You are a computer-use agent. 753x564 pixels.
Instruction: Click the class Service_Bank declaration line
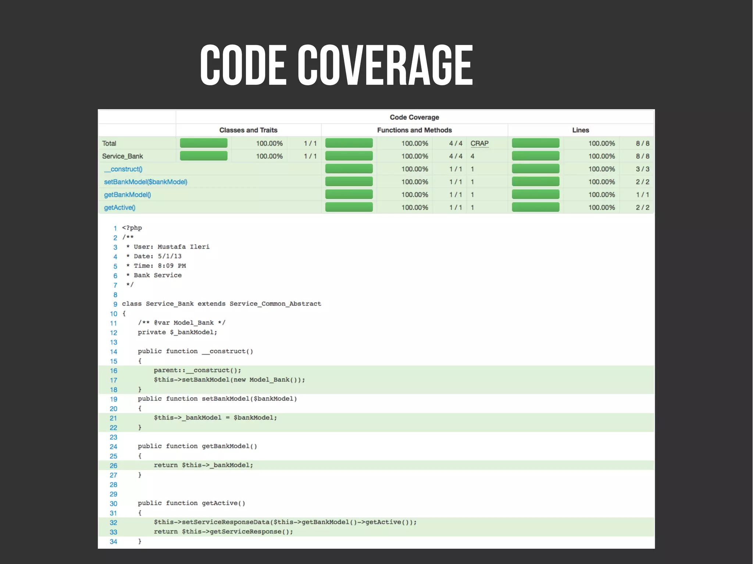point(222,304)
